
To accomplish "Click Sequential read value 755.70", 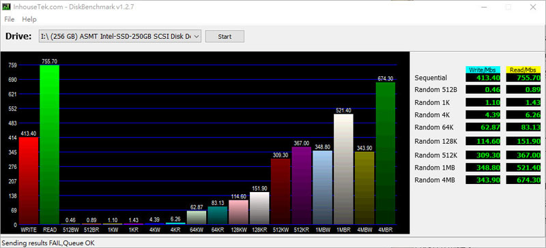I will point(523,78).
